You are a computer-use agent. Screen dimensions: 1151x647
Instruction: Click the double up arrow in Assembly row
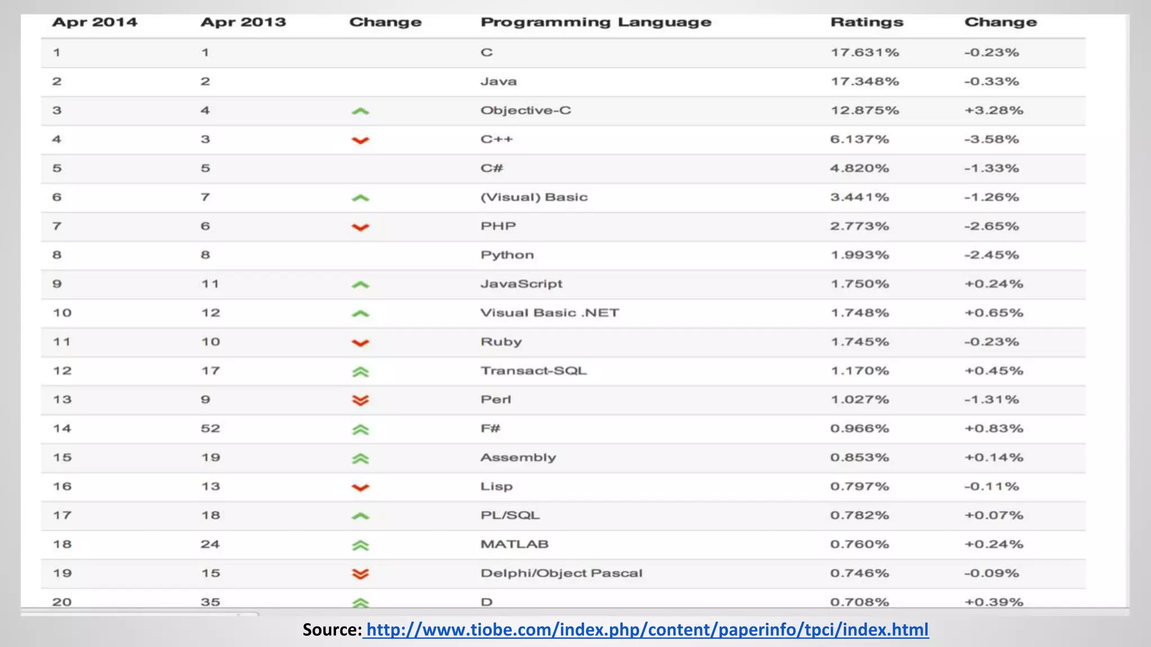[360, 459]
